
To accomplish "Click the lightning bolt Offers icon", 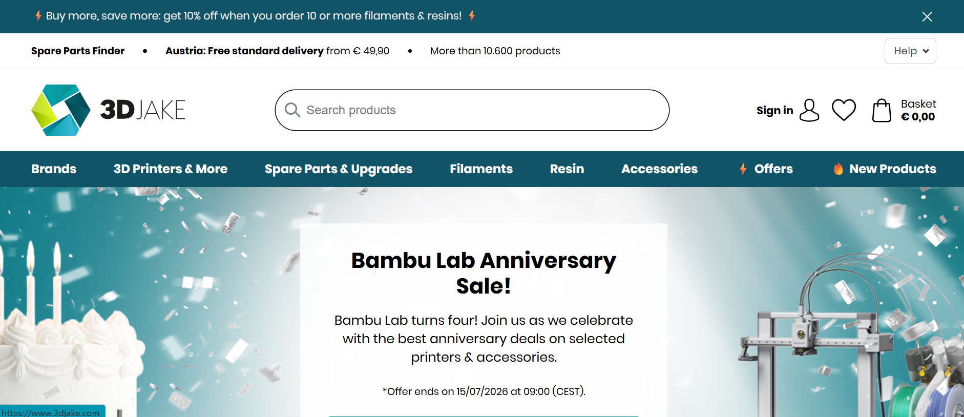I will 743,169.
